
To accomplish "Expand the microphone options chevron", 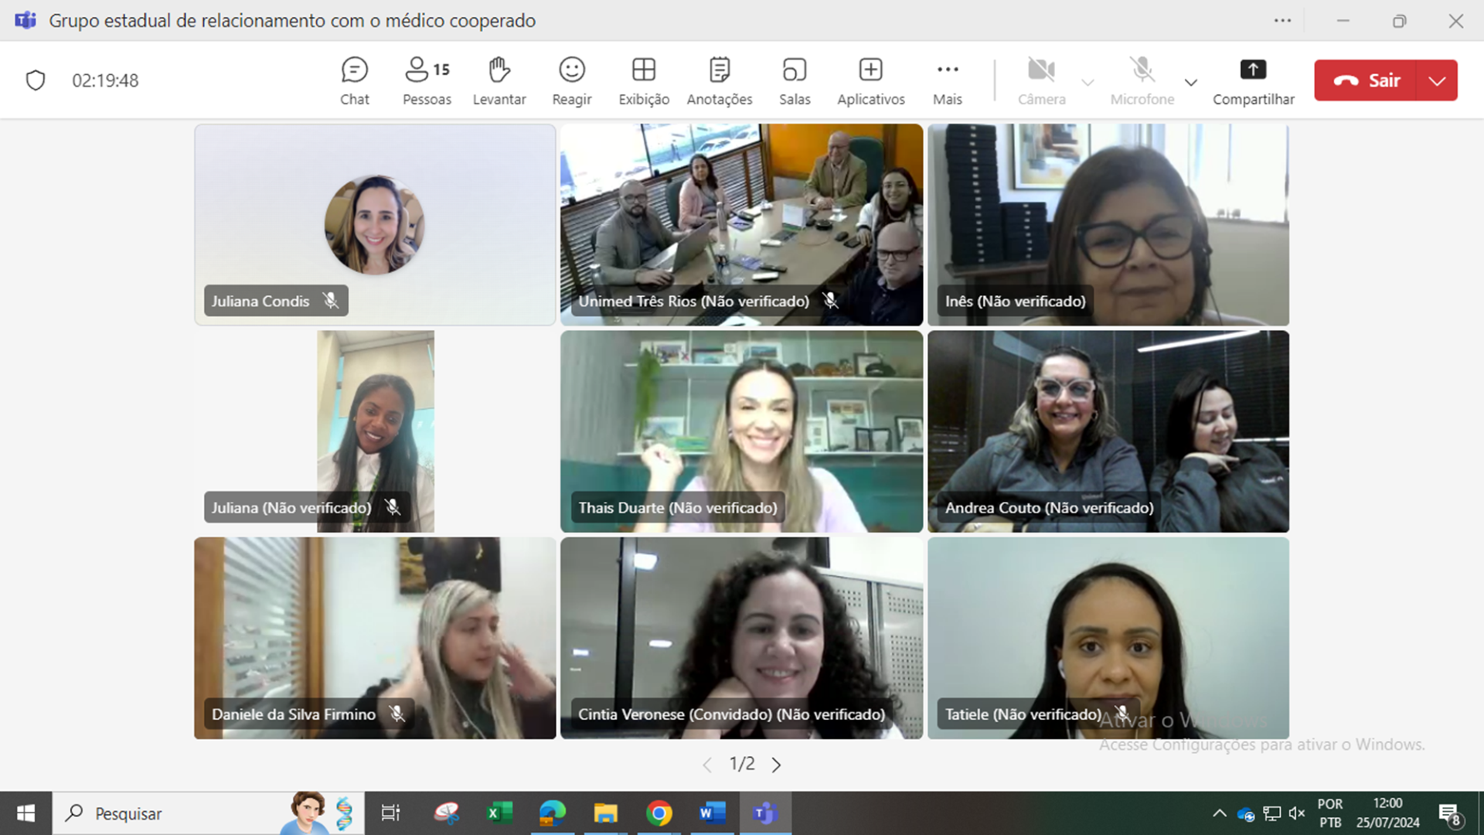I will click(1190, 82).
